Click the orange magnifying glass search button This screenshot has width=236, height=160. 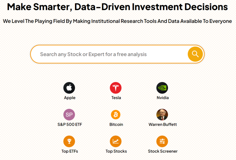tap(195, 54)
